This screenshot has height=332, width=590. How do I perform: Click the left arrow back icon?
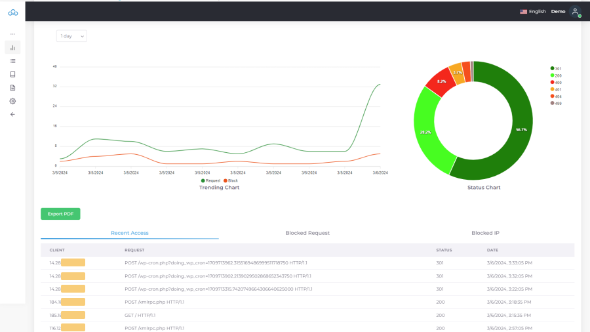pos(12,114)
